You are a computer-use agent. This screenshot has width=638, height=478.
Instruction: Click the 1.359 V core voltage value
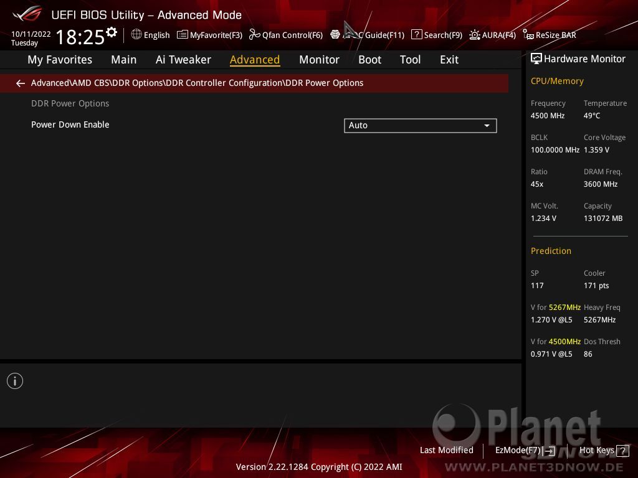[x=596, y=150]
